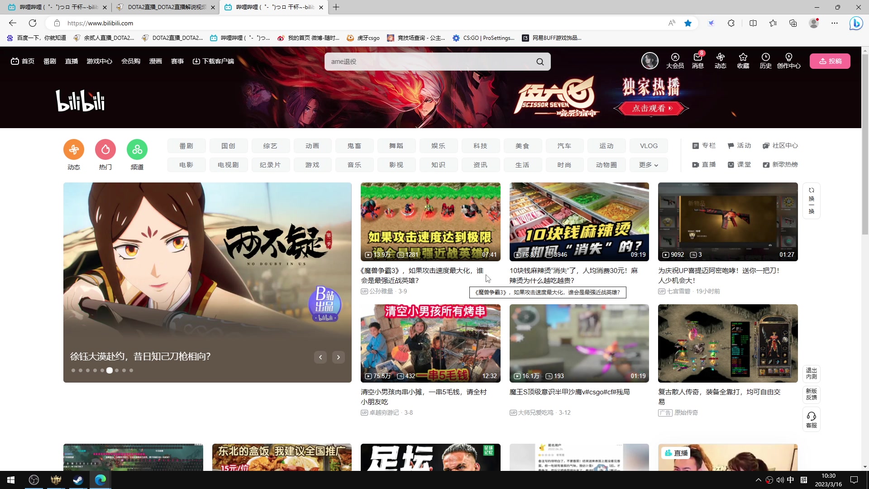Click 退出内测 to leave beta mode

(x=812, y=374)
